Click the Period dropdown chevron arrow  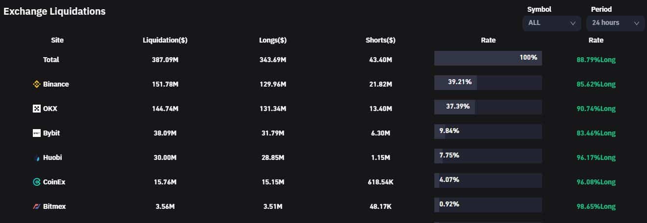[x=636, y=23]
